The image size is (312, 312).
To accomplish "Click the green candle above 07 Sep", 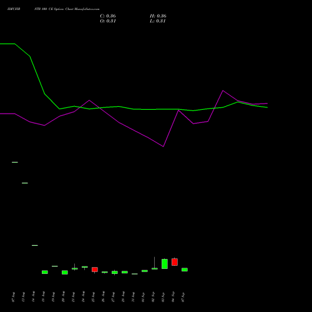I will [185, 270].
